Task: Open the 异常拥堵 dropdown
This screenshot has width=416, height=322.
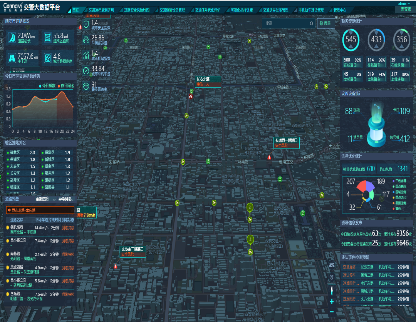Action: 65,199
